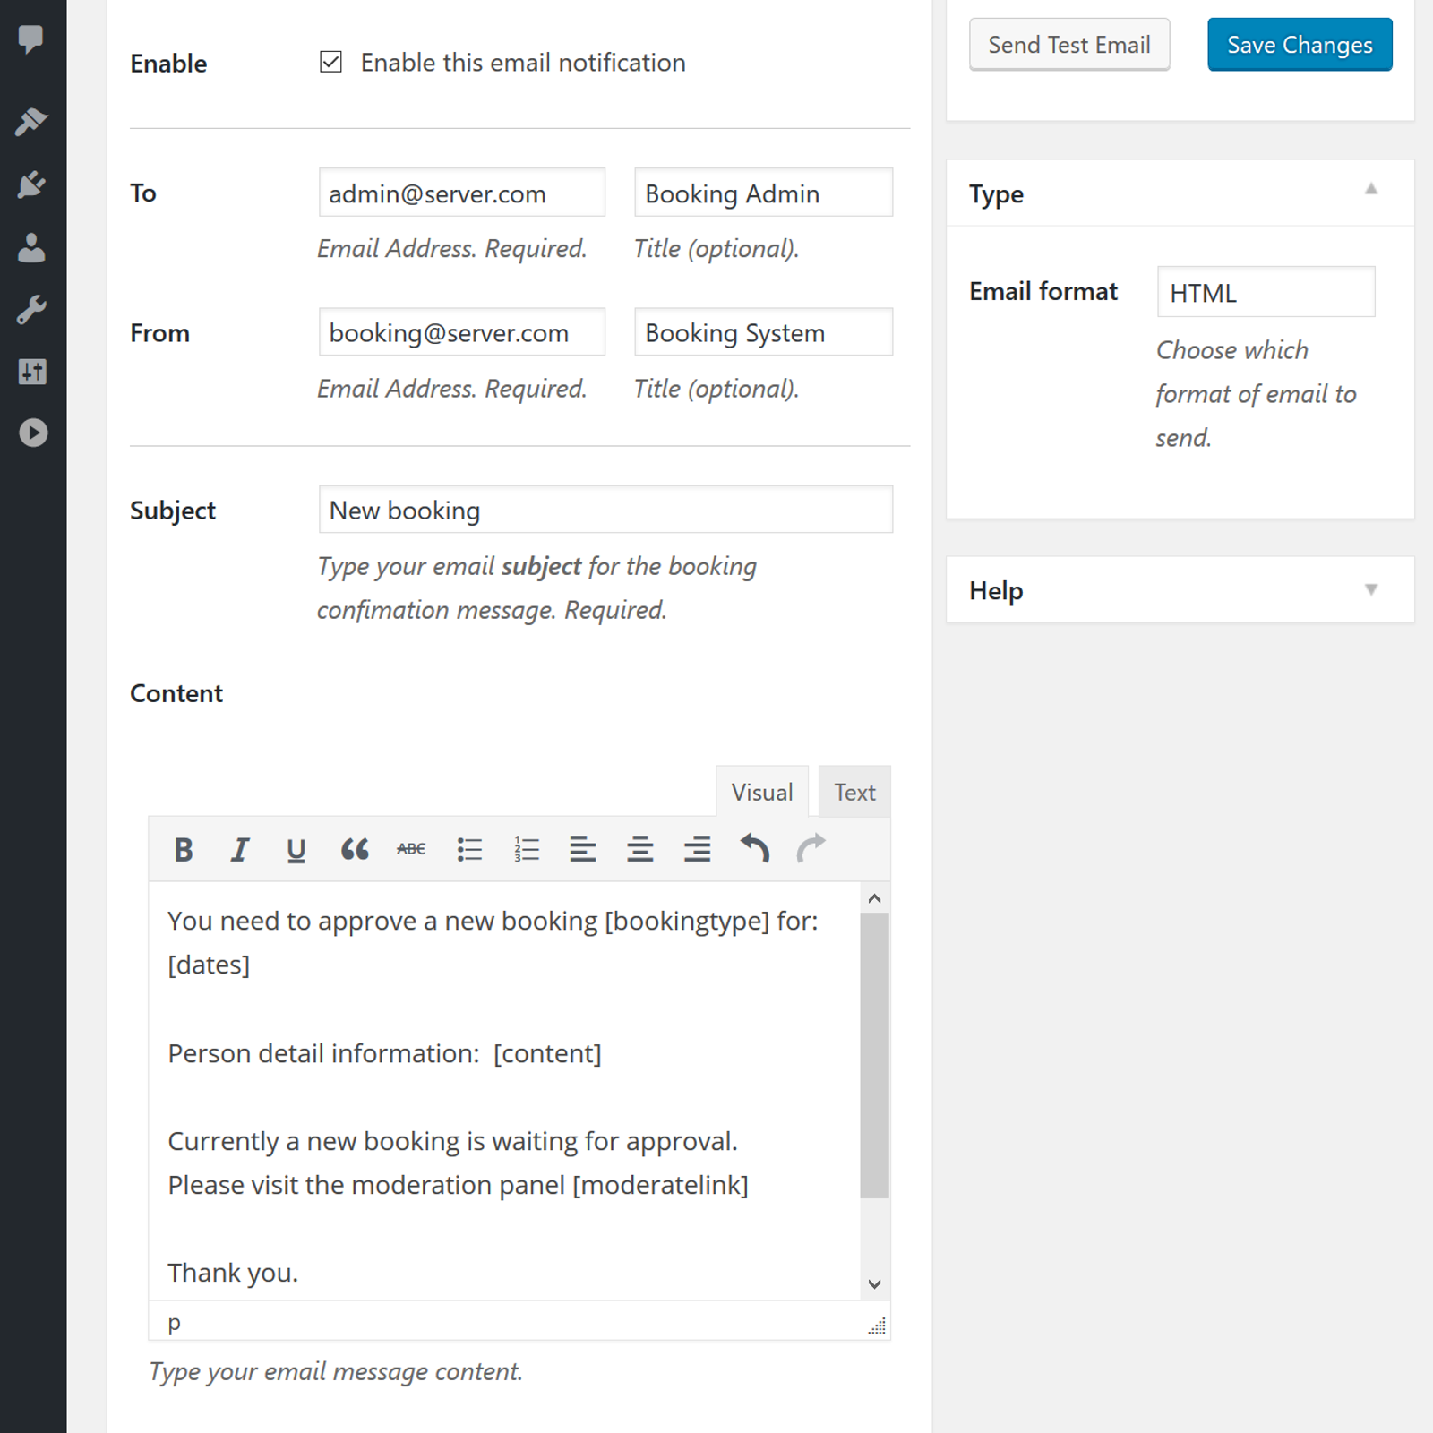Click the Booking Admin title field
The width and height of the screenshot is (1433, 1433).
pos(763,193)
